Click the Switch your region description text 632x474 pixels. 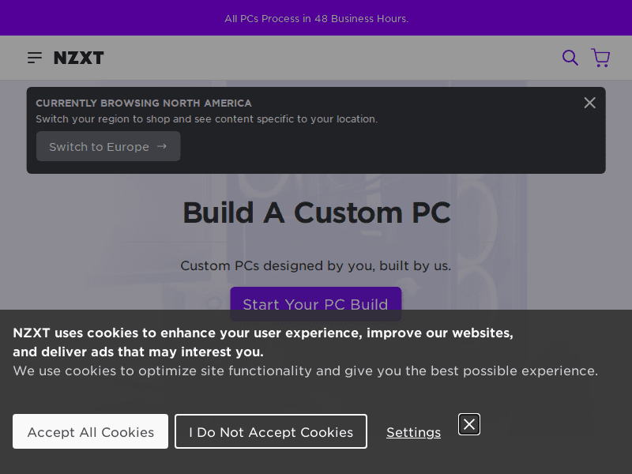206,119
